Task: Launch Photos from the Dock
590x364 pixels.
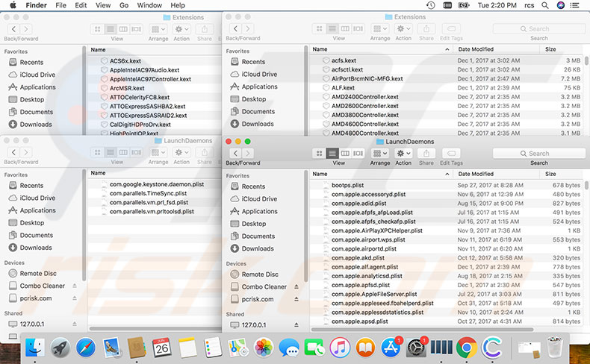Action: pos(264,348)
